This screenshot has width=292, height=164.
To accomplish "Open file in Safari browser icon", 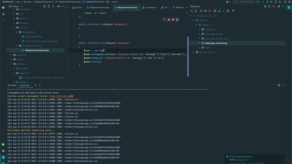I will (177, 20).
